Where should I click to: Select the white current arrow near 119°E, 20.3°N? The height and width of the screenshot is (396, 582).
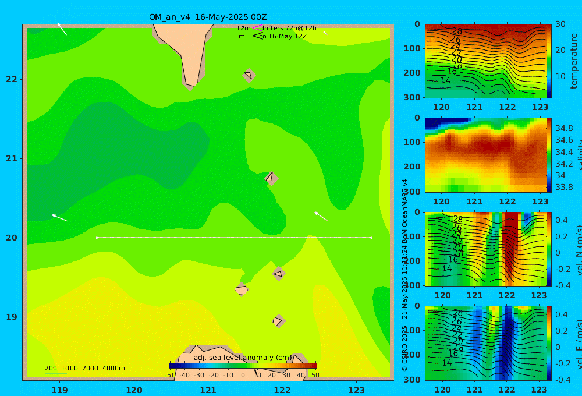(x=59, y=218)
